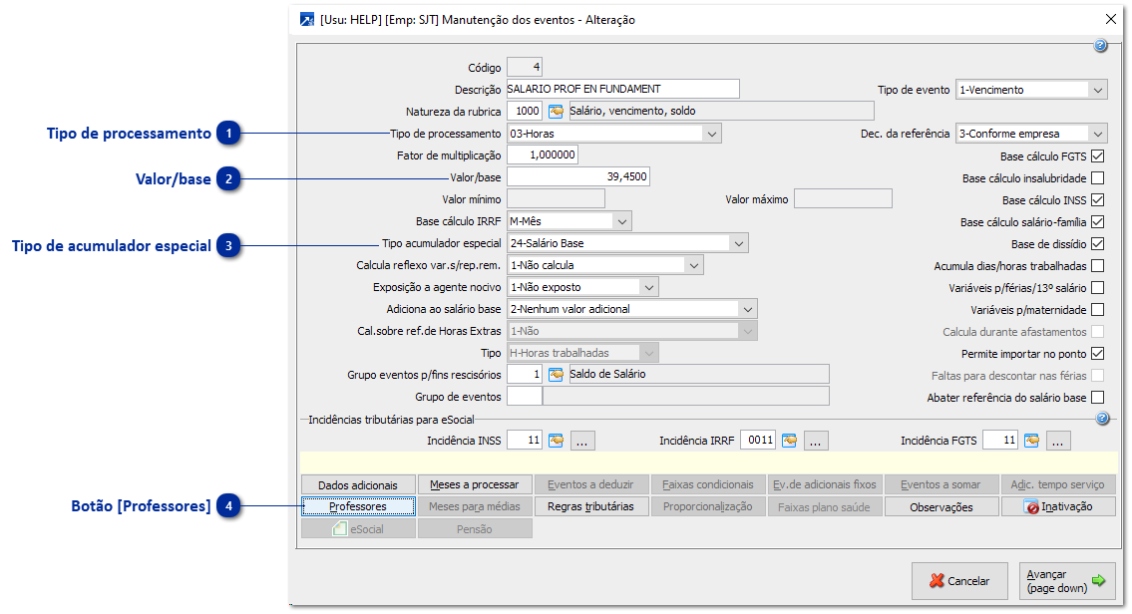Click Incidência INSS lookup icon
This screenshot has width=1132, height=614.
coord(556,441)
